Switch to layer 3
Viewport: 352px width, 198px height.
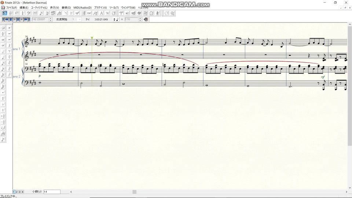pos(19,192)
